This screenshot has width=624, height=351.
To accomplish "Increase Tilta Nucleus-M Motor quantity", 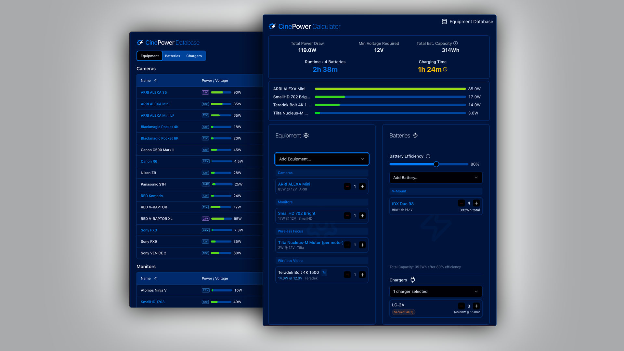I will point(362,245).
